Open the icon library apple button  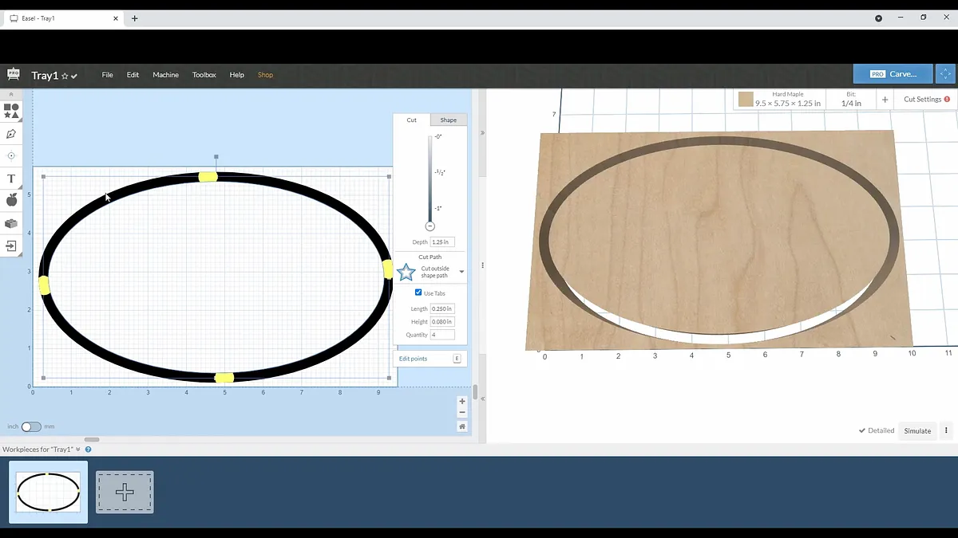pos(11,200)
